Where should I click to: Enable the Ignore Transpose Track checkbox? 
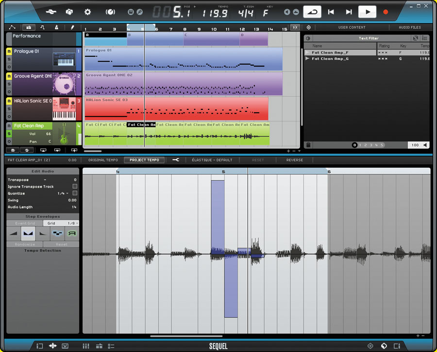[x=75, y=186]
